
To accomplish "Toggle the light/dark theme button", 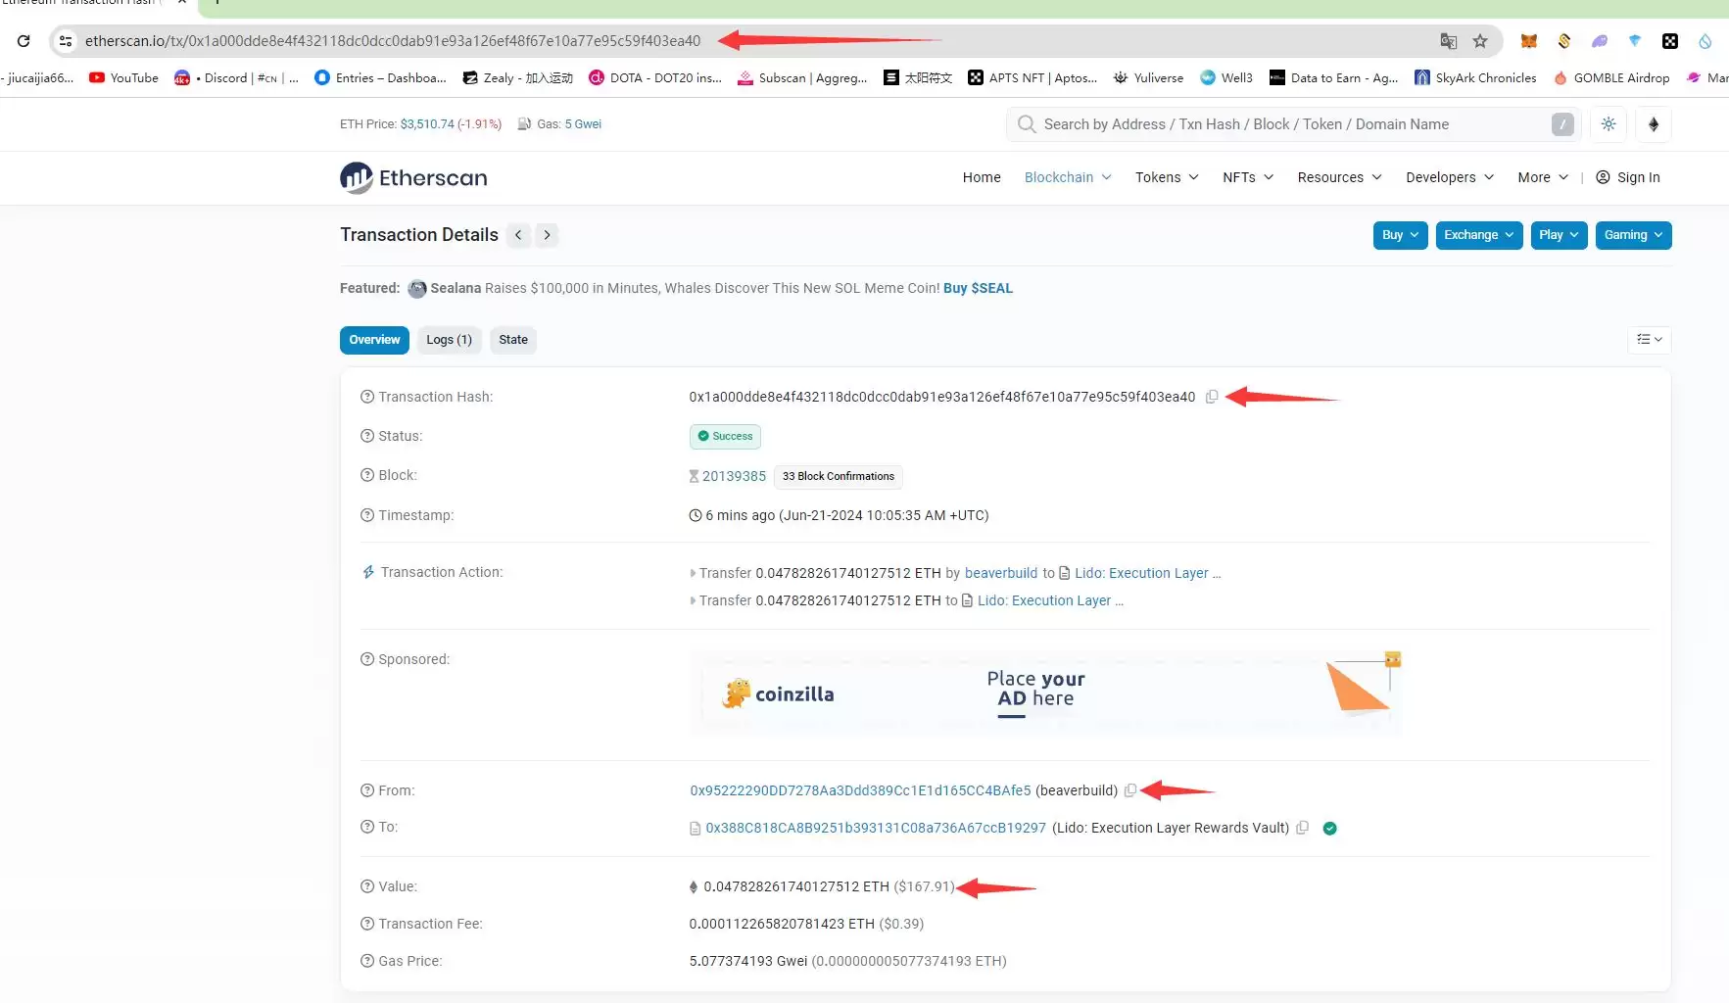I will pyautogui.click(x=1609, y=124).
